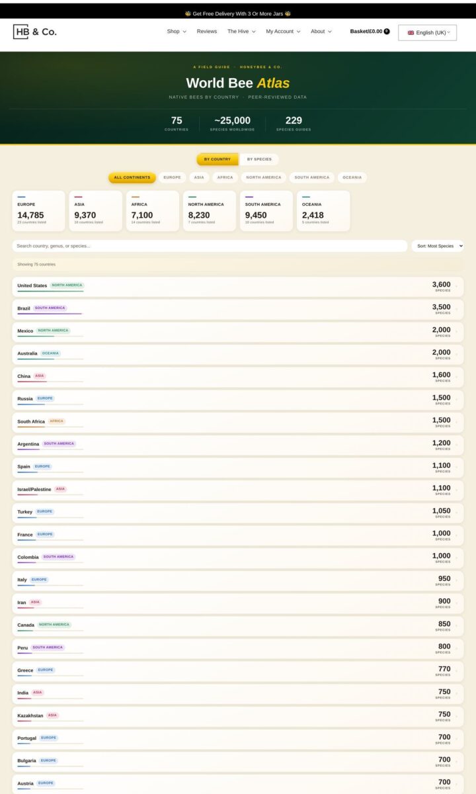Image resolution: width=476 pixels, height=794 pixels.
Task: Expand the Mexico row
Action: point(238,331)
